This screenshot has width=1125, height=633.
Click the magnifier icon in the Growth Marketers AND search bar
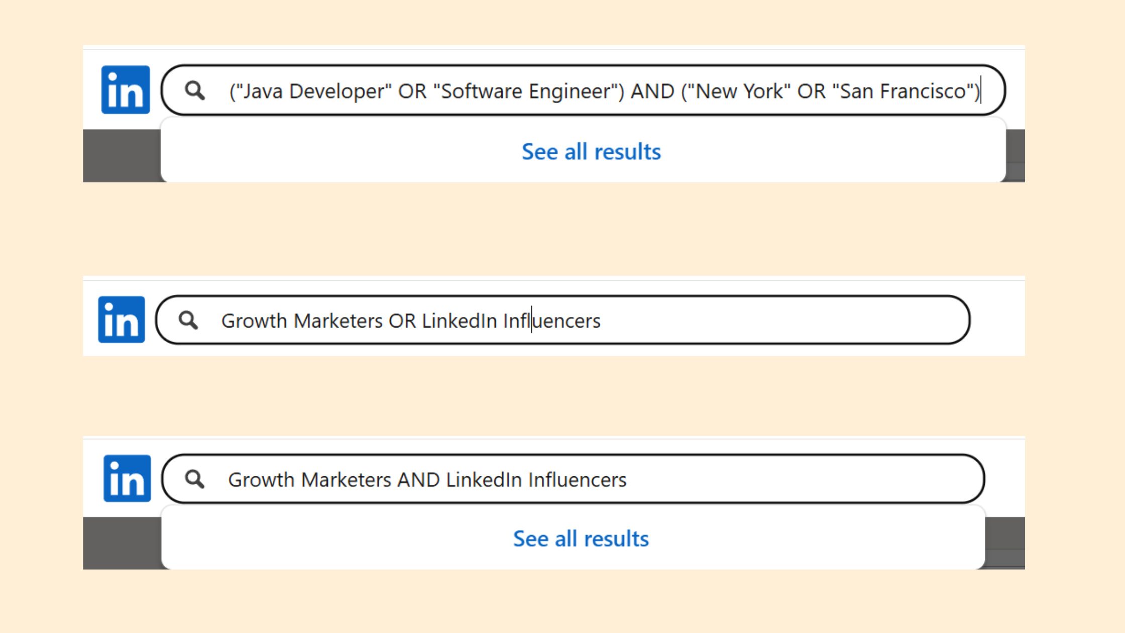(x=195, y=479)
